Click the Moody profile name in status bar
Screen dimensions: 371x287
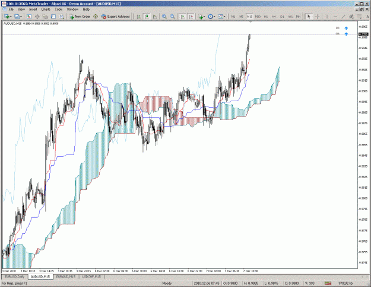(x=167, y=283)
